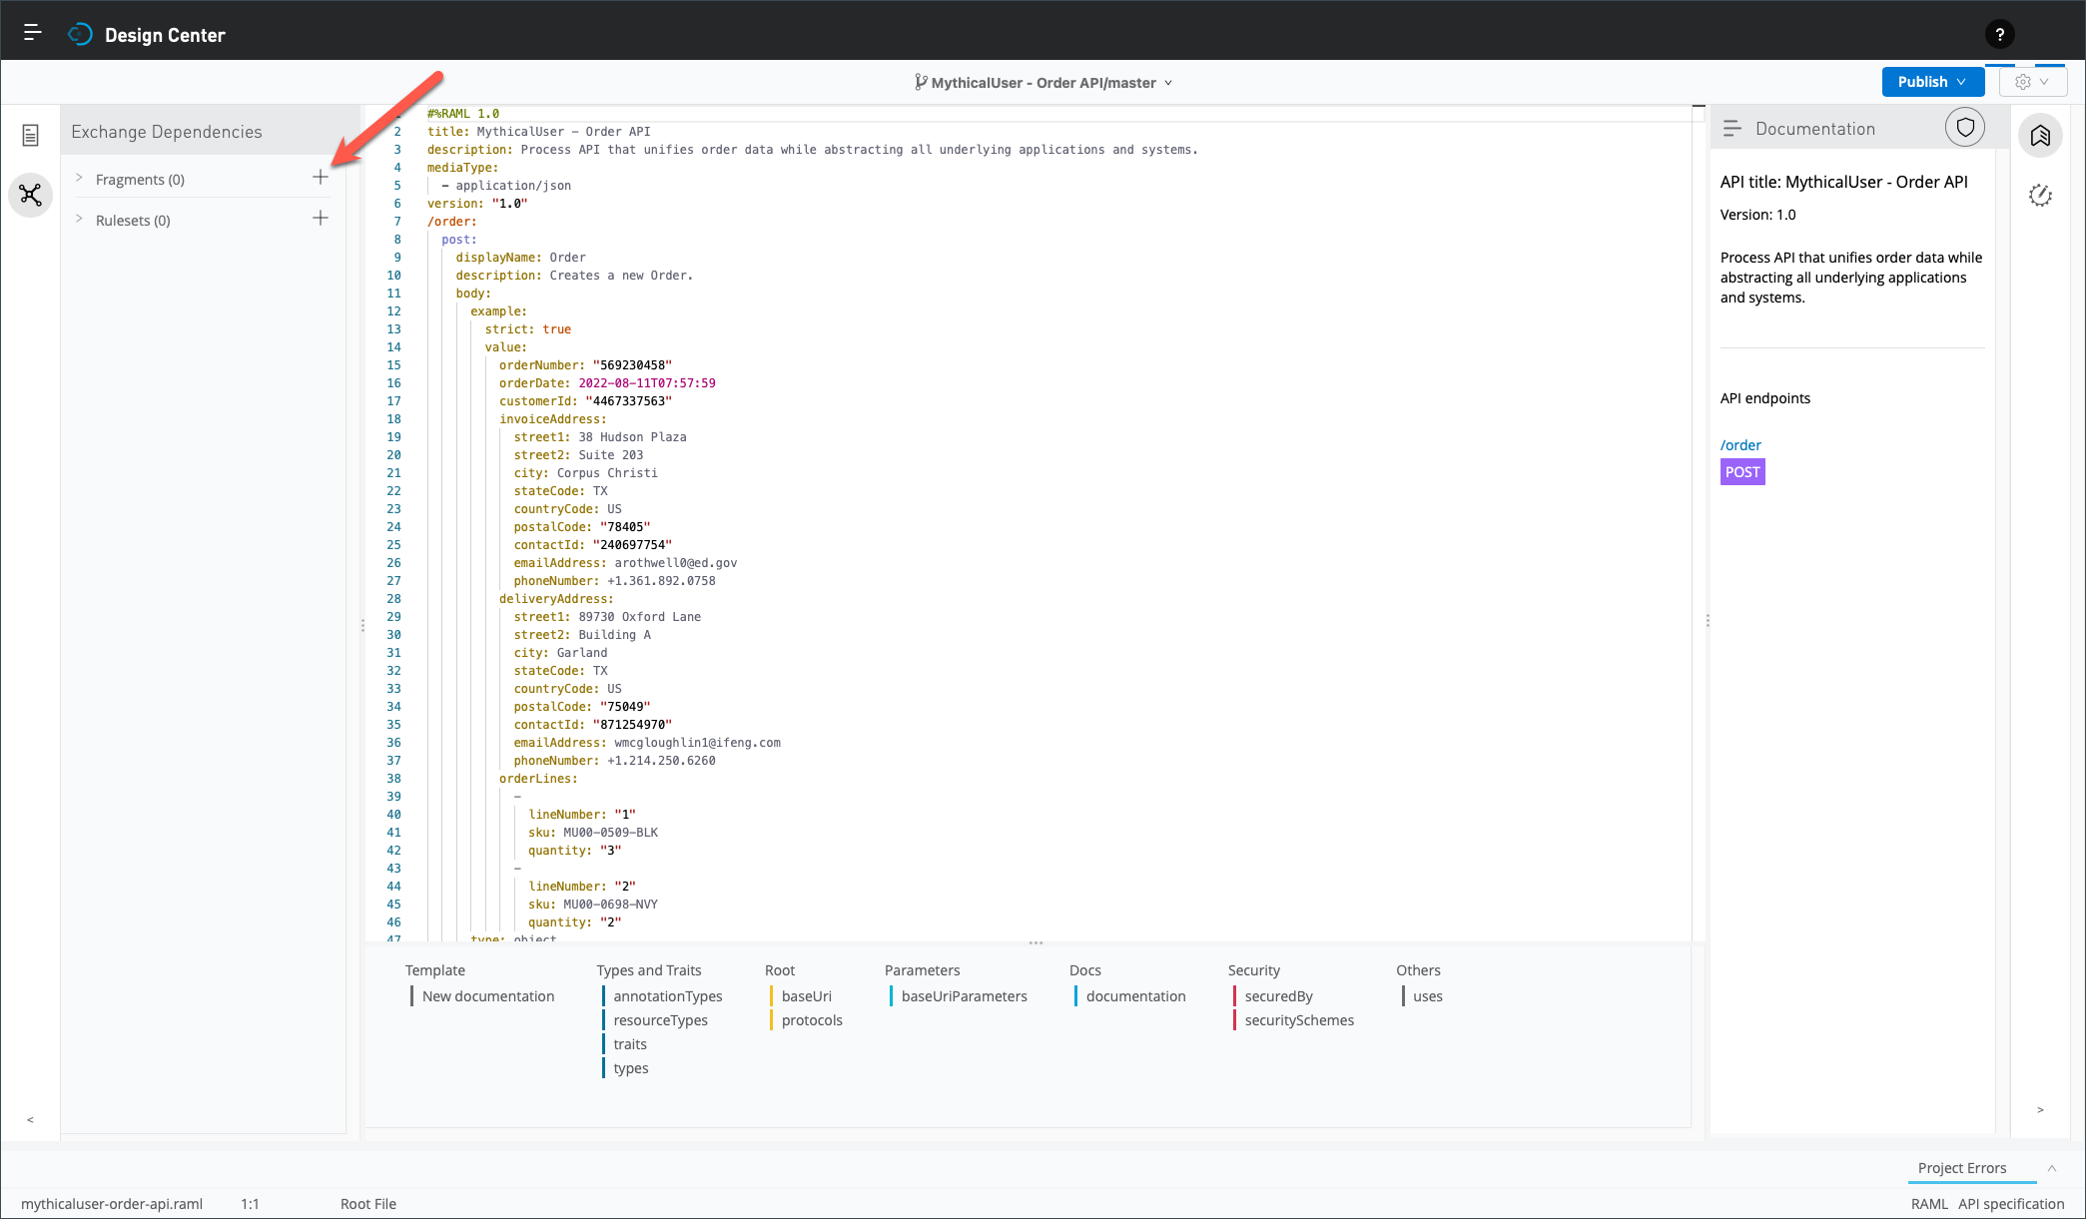
Task: Insert protocols root element
Action: (812, 1020)
